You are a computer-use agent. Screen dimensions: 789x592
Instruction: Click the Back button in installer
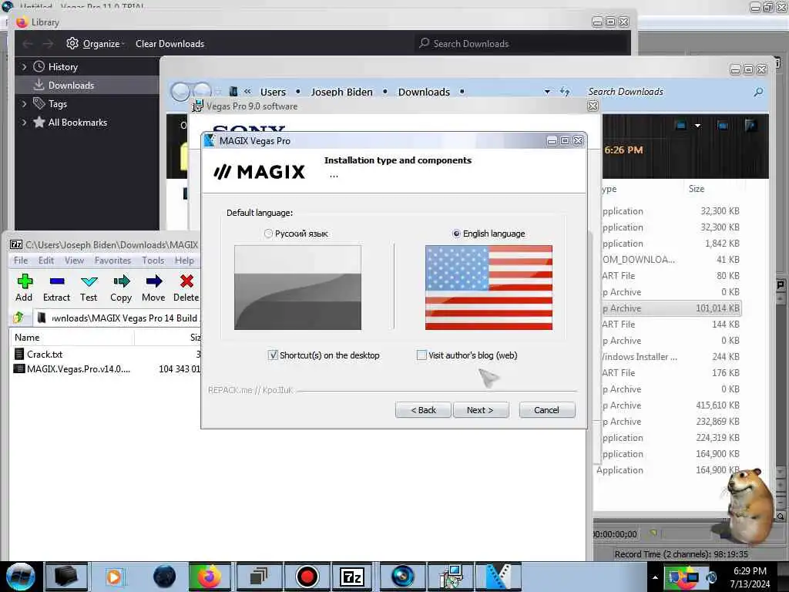(423, 410)
